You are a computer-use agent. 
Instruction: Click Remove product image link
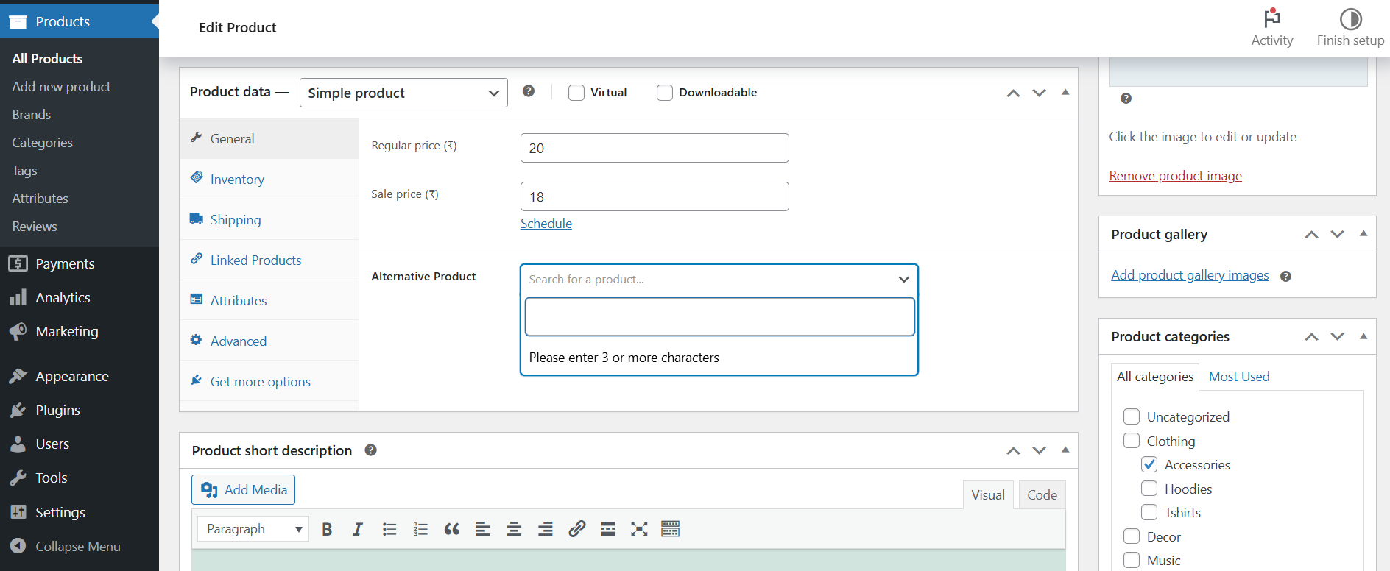pos(1175,176)
